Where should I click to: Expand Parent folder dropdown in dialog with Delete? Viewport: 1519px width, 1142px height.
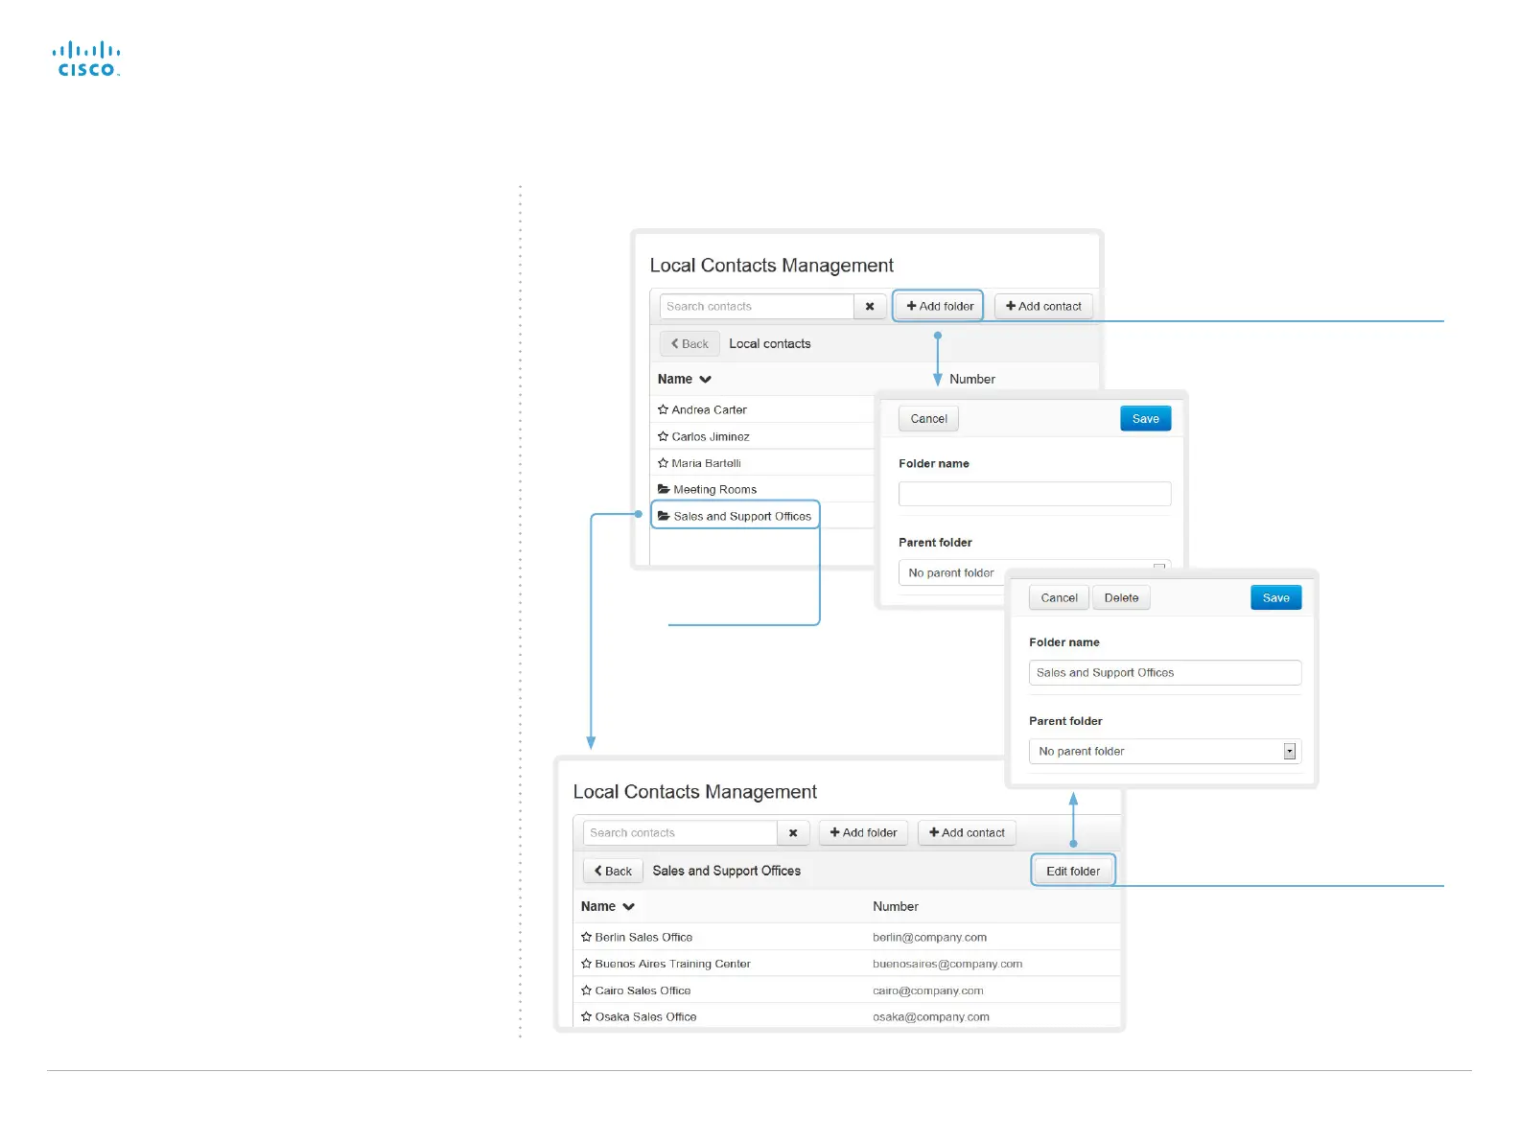tap(1289, 752)
